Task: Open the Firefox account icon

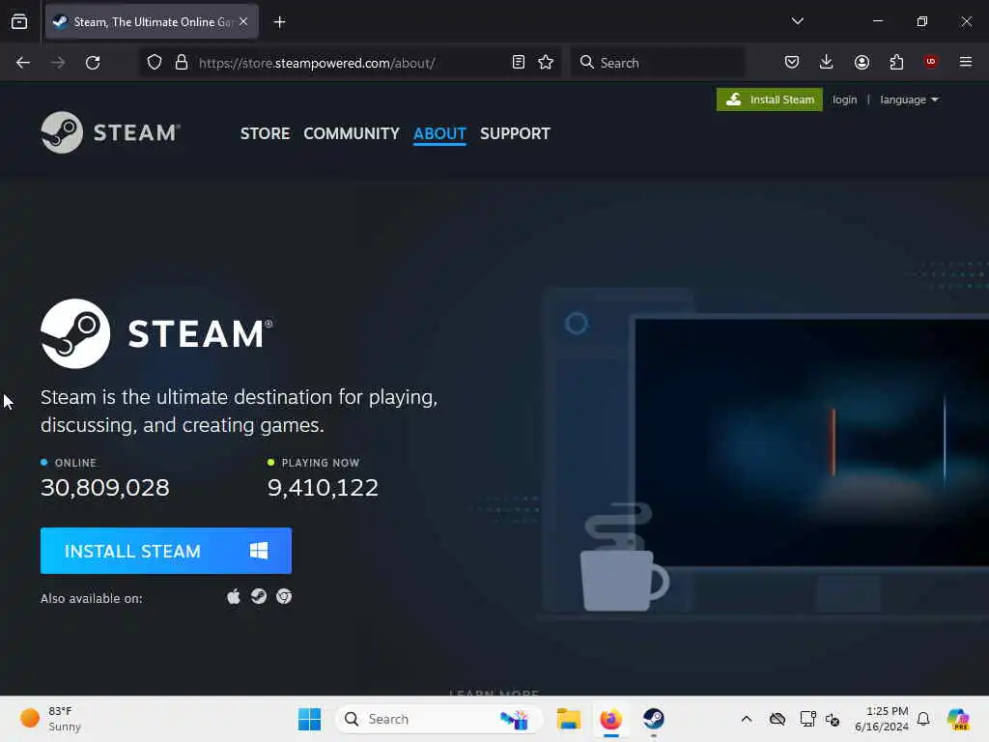Action: click(x=862, y=62)
